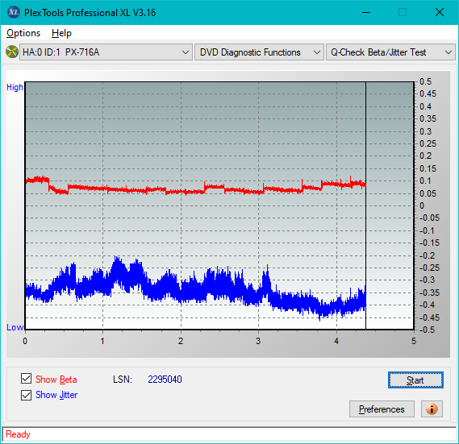Click the disc drive icon beside HA:0 ID:1
Screen dimensions: 459x444
click(x=12, y=52)
